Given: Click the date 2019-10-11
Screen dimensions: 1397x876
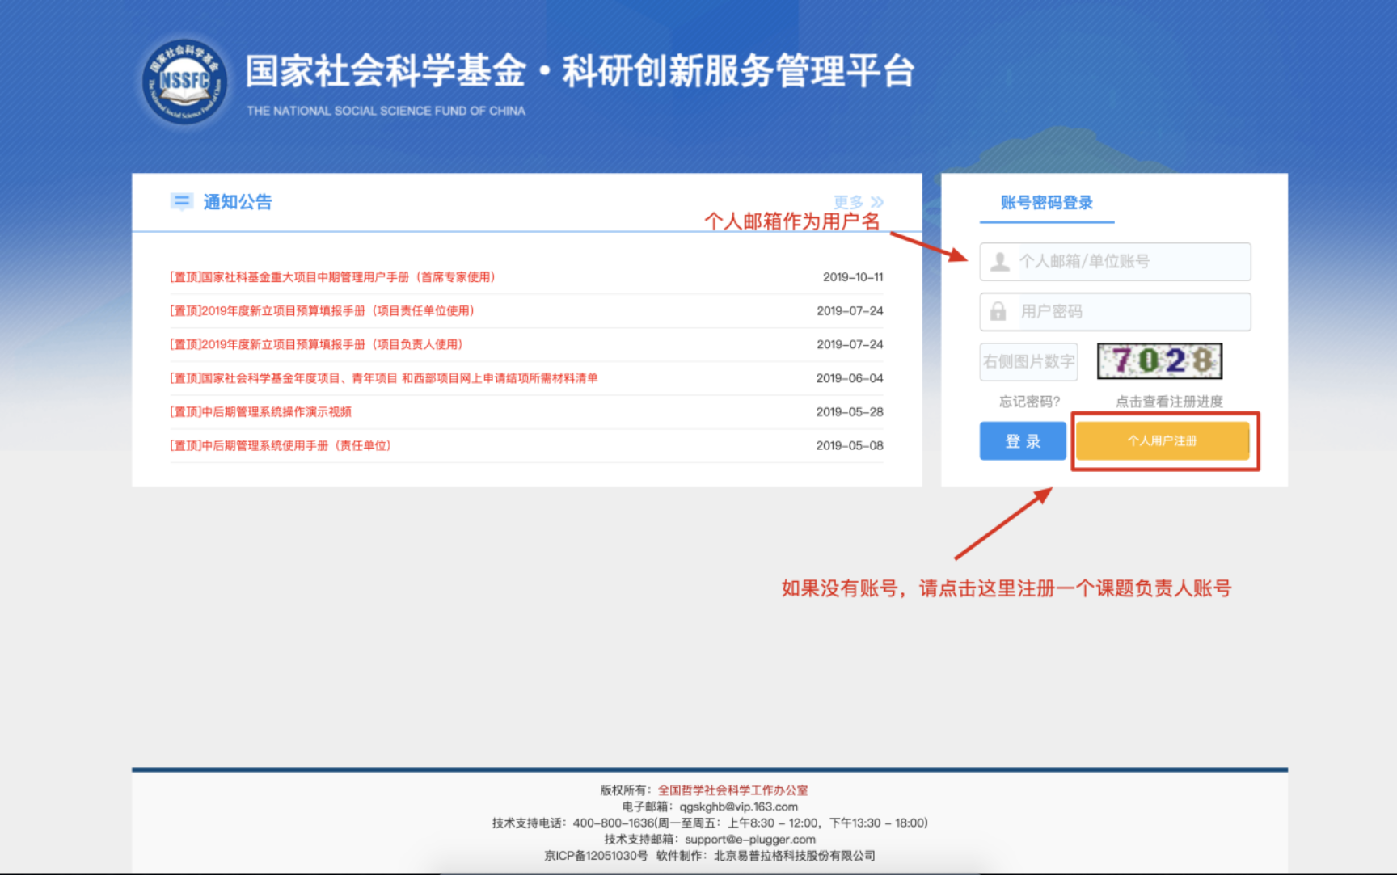Looking at the screenshot, I should 853,277.
